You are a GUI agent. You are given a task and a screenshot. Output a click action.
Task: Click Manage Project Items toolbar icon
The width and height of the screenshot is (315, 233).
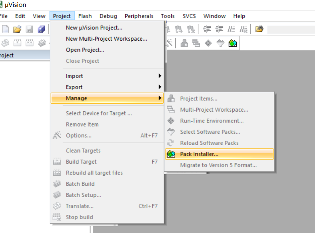(184, 43)
